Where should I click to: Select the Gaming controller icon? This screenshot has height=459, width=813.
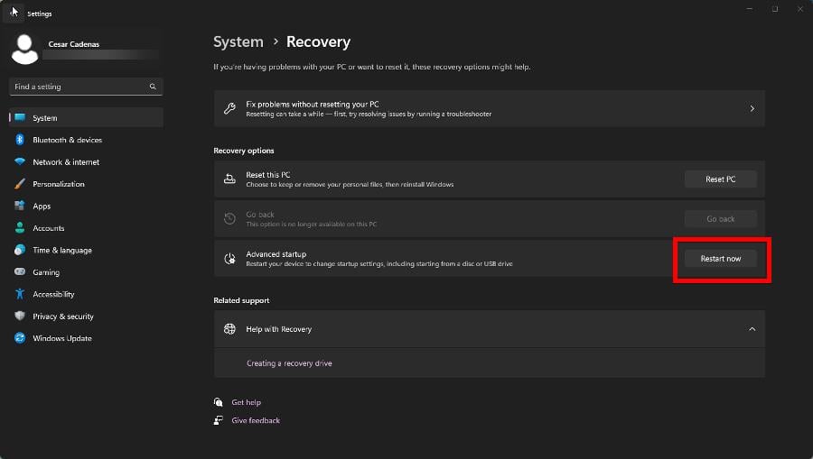(x=20, y=271)
